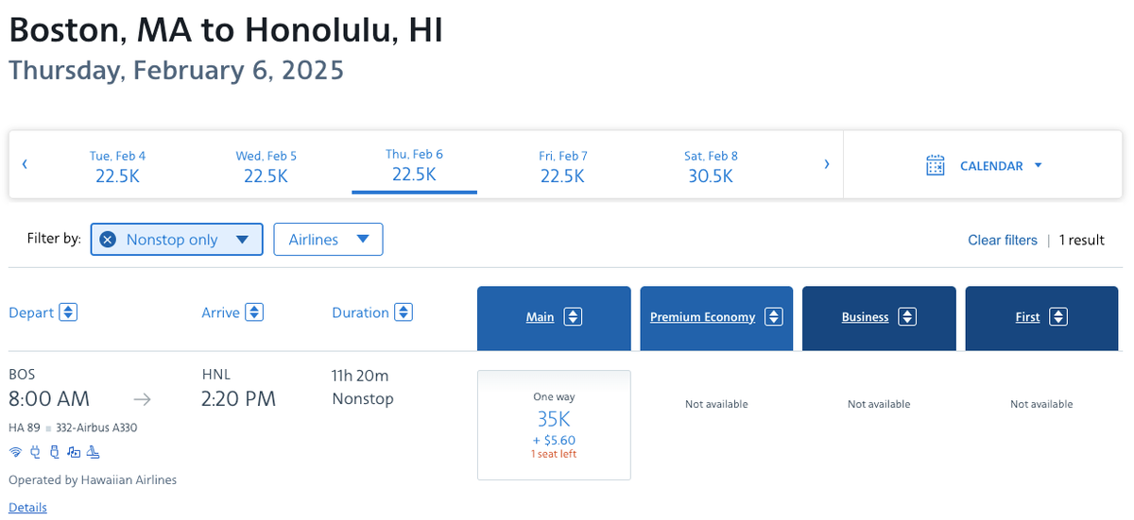Sort by Business fare
Viewport: 1134px width, 520px height.
907,318
